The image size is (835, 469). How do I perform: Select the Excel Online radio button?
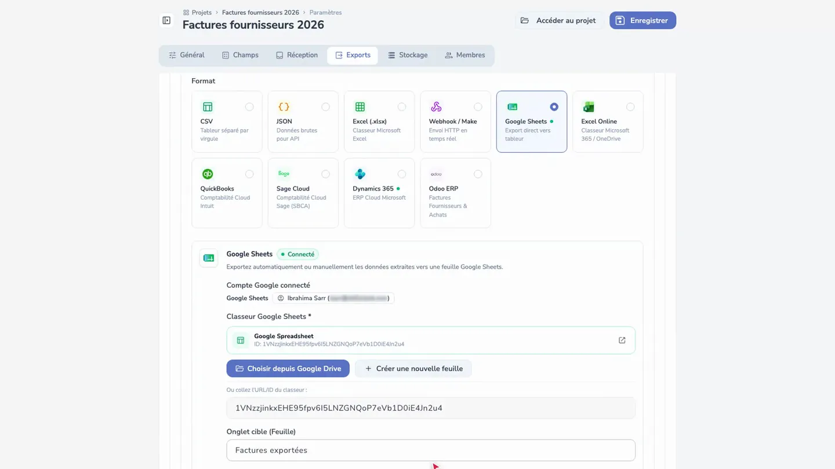click(x=630, y=107)
